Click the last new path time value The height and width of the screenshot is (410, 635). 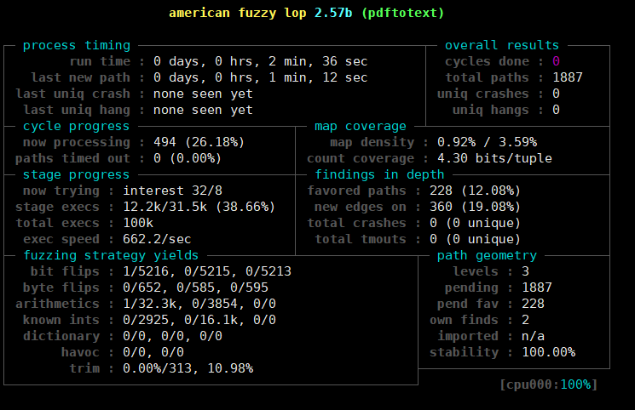coord(261,77)
